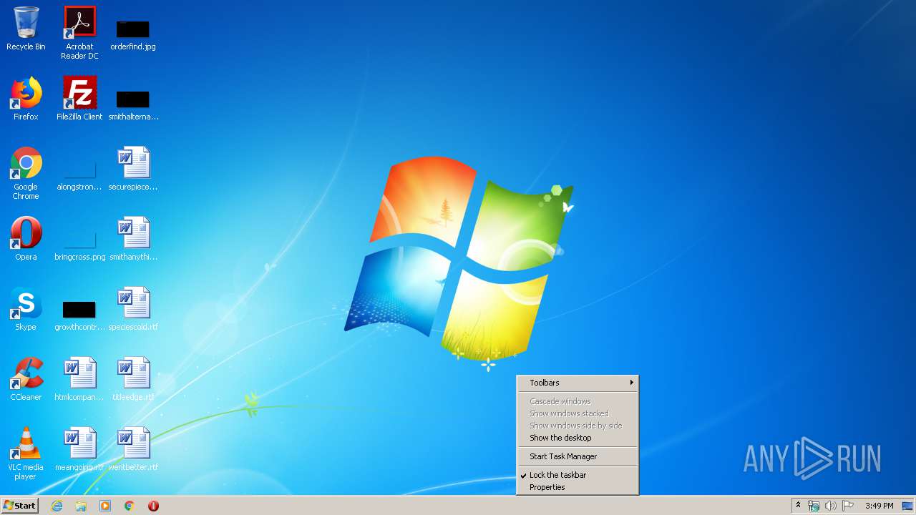Click the Show desktop button at taskbar end
The height and width of the screenshot is (515, 916).
tap(908, 506)
